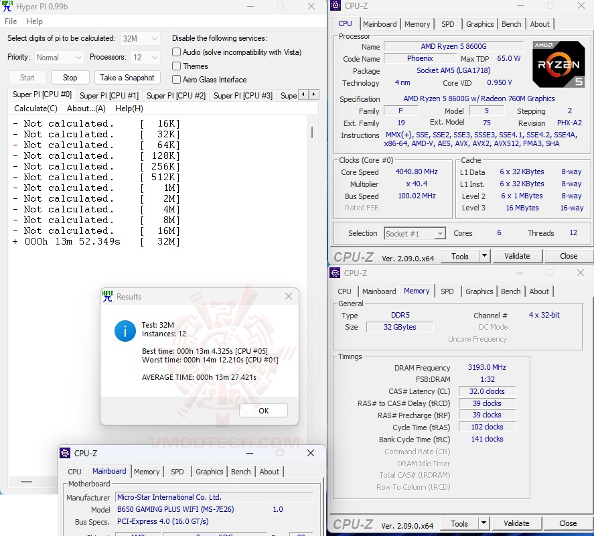Select Bench tab in Memory CPU-Z window
Screen dimensions: 594x536
(510, 291)
